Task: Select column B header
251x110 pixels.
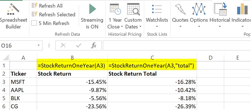Action: pyautogui.click(x=72, y=58)
